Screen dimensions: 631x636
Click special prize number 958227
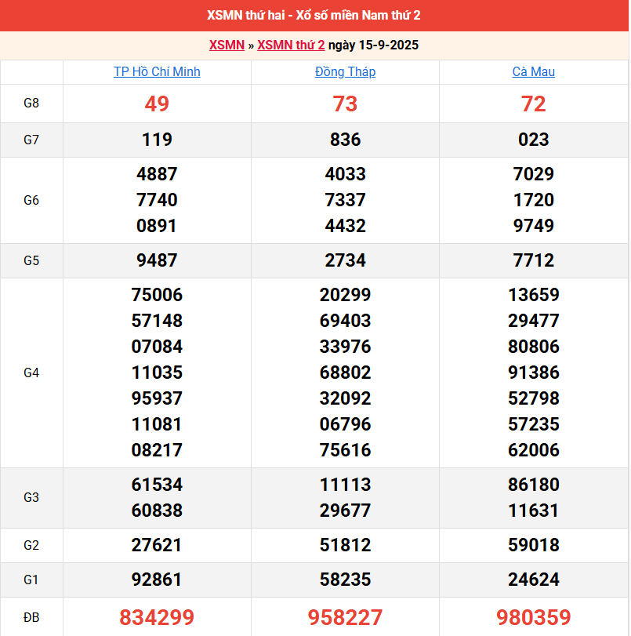(x=345, y=618)
